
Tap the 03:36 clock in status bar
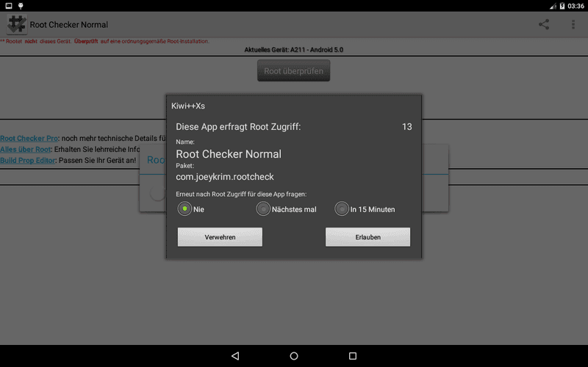(576, 6)
